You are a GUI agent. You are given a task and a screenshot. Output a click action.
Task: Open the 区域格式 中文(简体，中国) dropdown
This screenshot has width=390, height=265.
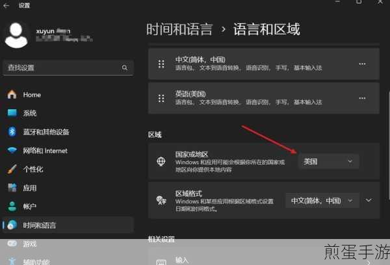[322, 200]
